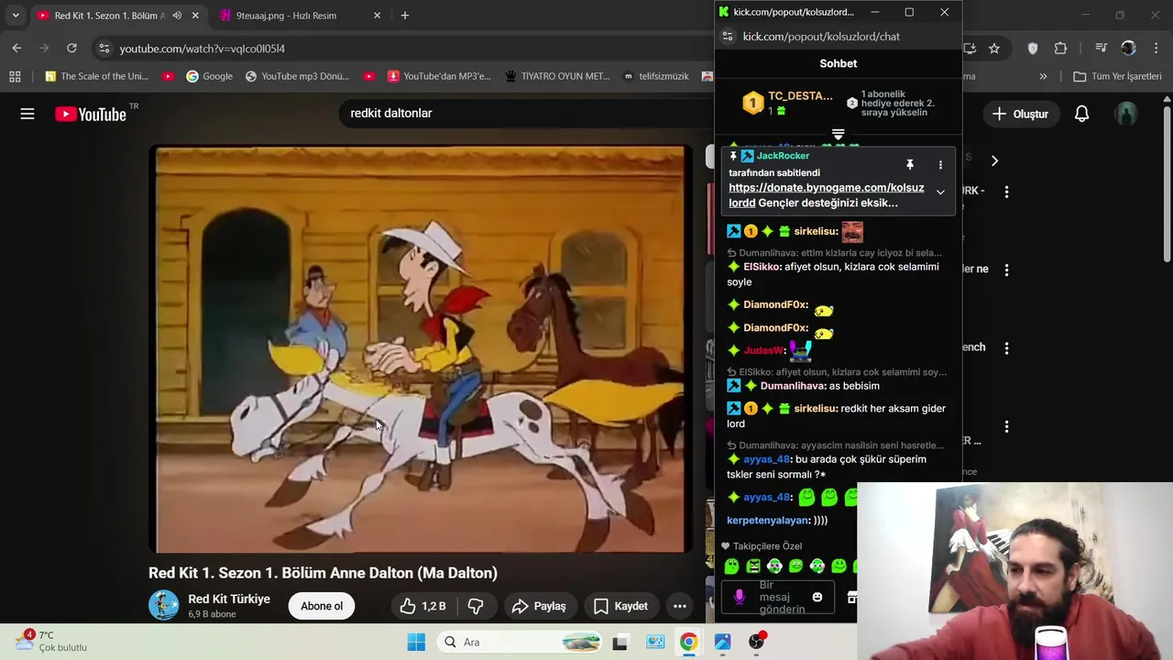This screenshot has width=1173, height=660.
Task: Open Chrome from the taskbar
Action: pos(688,642)
